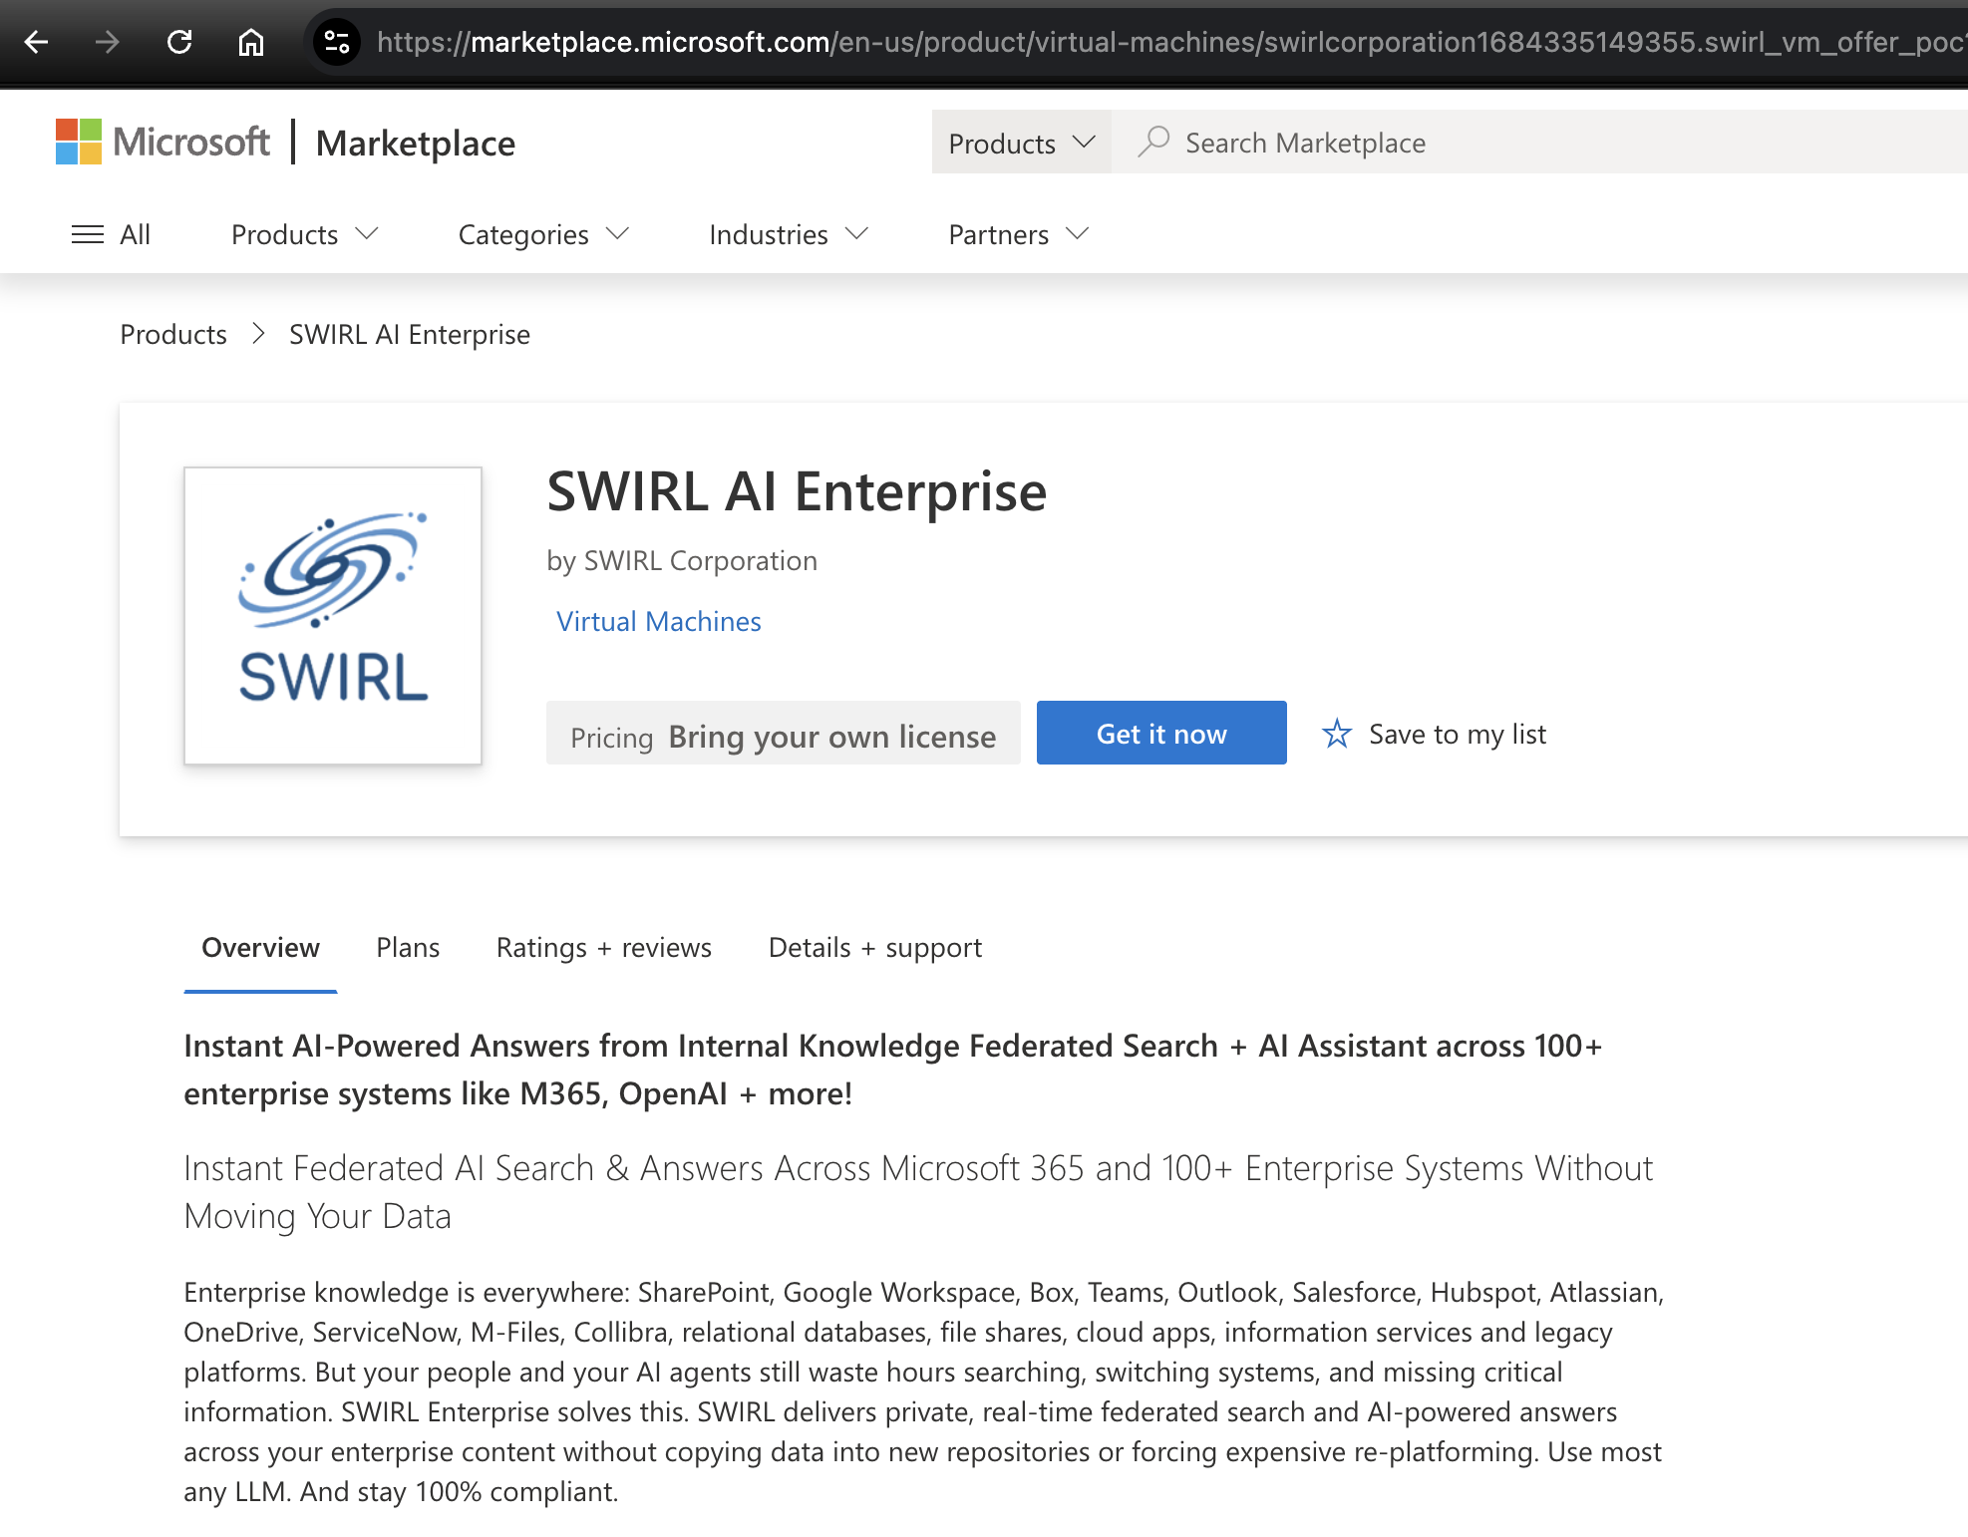Screen dimensions: 1968x1537
Task: Click the browser forward arrow
Action: pos(107,43)
